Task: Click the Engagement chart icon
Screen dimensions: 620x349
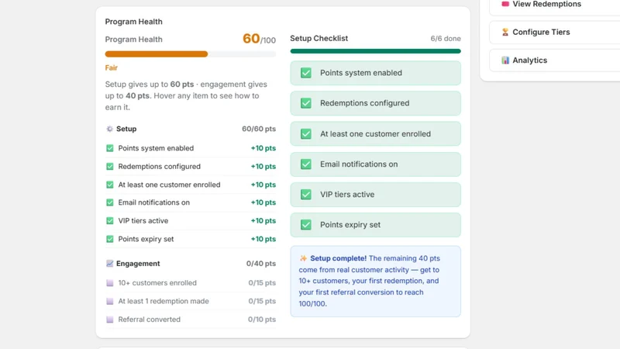Action: 109,264
